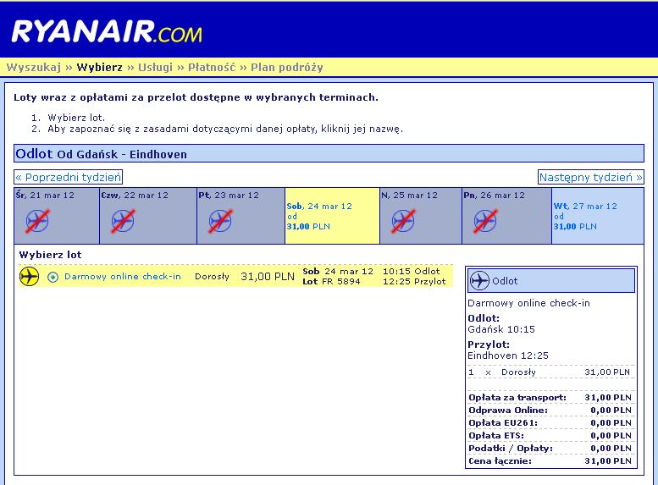The width and height of the screenshot is (658, 485).
Task: Click the crossed-out plane icon for Friday 23 mar
Action: [220, 221]
